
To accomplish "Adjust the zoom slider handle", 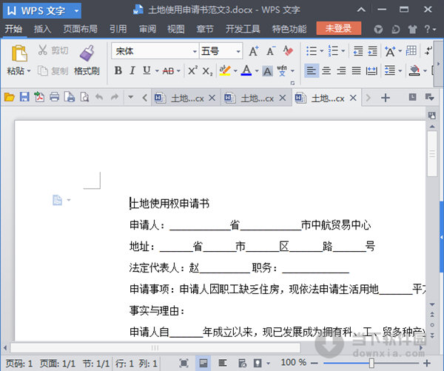I will pyautogui.click(x=371, y=363).
